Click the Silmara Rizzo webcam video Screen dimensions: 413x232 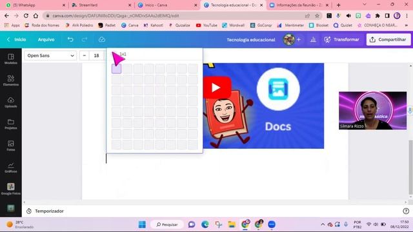click(x=373, y=110)
